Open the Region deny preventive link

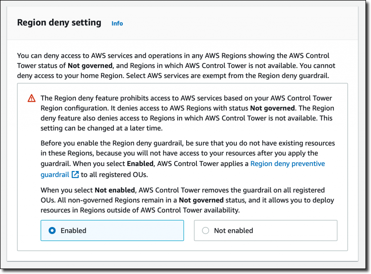[x=287, y=164]
